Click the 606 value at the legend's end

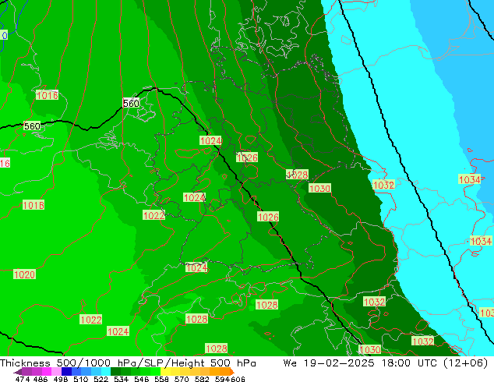[238, 379]
